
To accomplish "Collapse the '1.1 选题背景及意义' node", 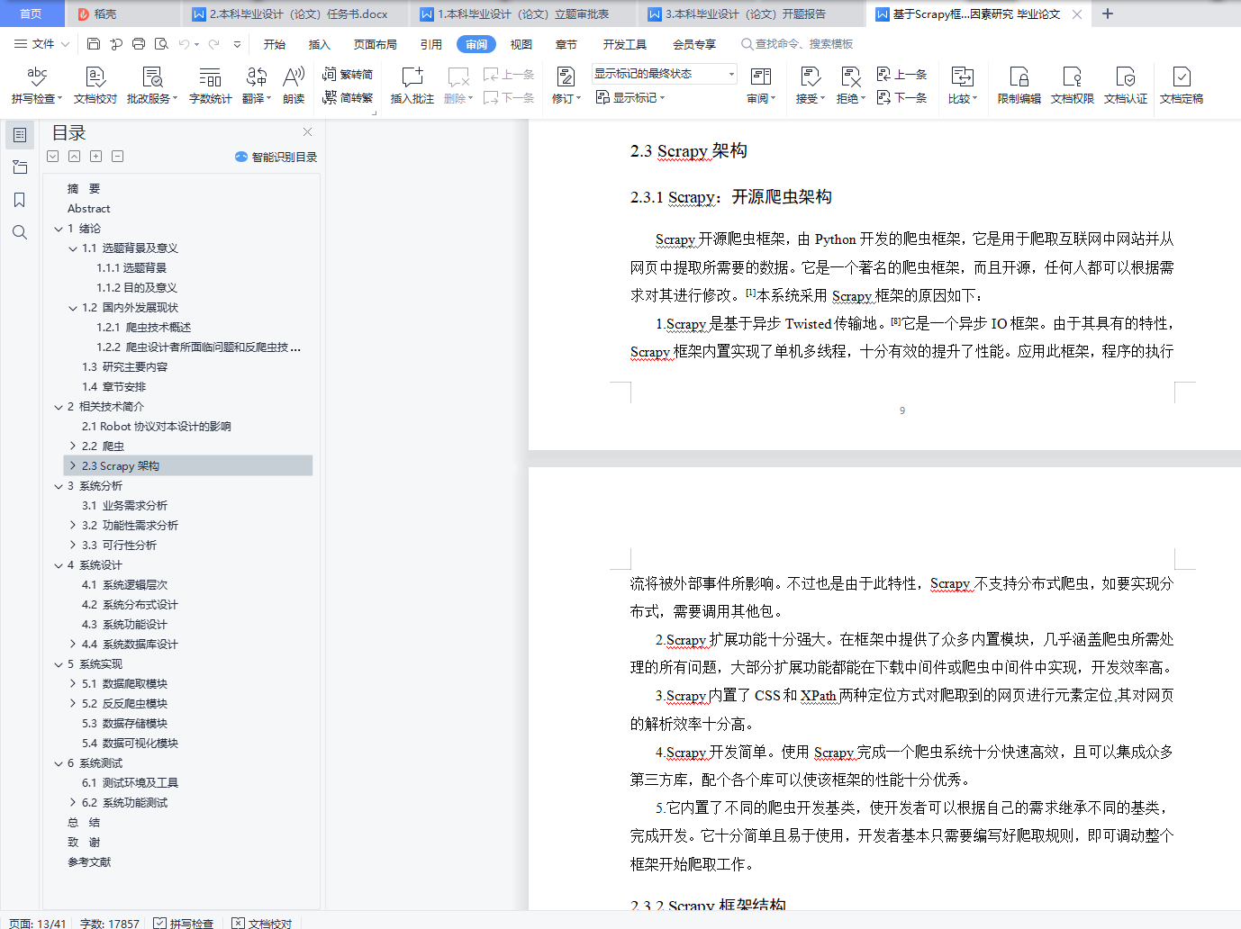I will [73, 248].
